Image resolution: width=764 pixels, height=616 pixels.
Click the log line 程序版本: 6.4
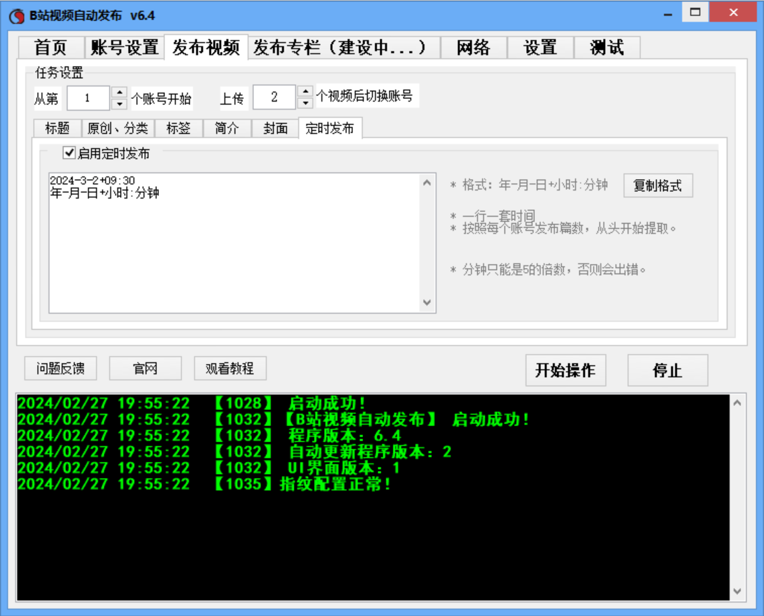(210, 436)
